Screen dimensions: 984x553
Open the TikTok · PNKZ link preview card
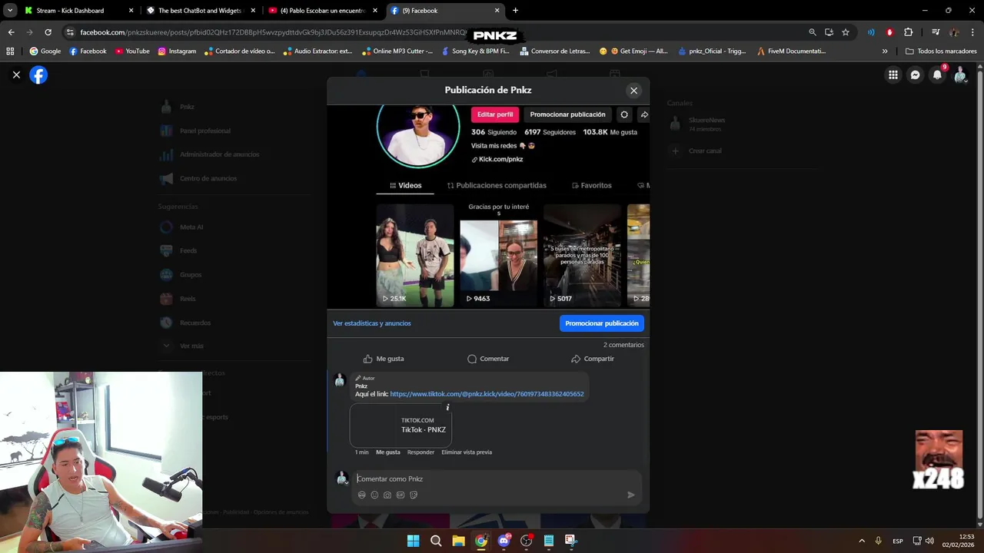pos(401,426)
